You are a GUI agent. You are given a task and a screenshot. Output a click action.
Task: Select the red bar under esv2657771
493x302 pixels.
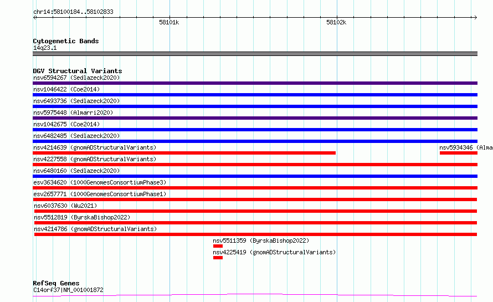point(255,199)
